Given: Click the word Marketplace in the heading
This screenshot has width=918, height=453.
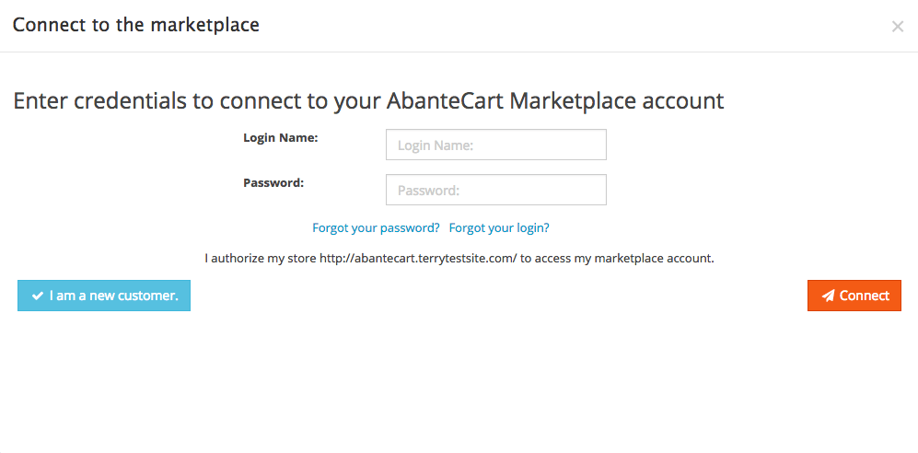Looking at the screenshot, I should 575,100.
